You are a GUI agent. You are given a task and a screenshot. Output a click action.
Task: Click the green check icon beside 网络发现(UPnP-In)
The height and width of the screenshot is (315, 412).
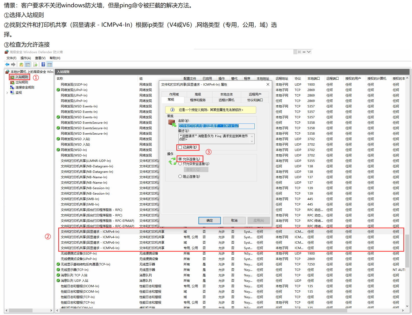(58, 90)
